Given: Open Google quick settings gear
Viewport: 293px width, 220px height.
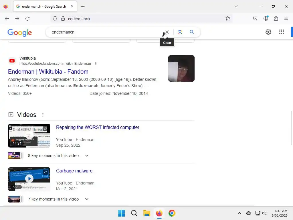Looking at the screenshot, I should pyautogui.click(x=268, y=32).
